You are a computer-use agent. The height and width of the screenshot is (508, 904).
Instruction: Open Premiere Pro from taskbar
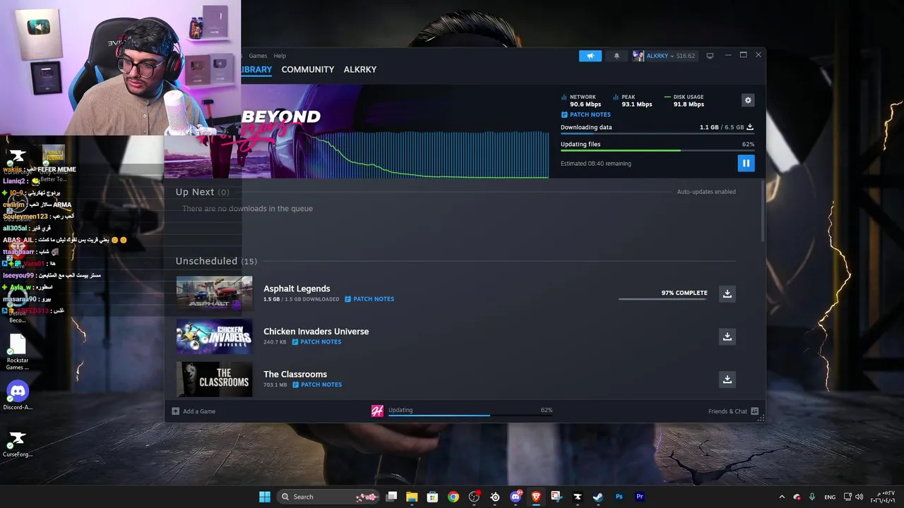(640, 497)
